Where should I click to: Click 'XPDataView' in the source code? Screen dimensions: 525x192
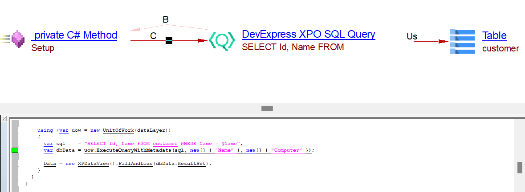[93, 164]
